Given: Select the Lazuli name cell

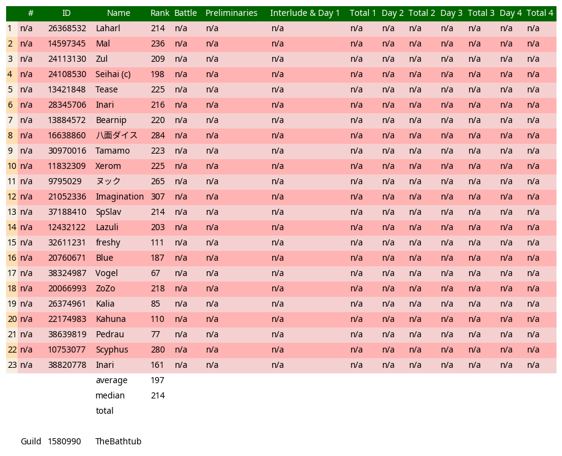Looking at the screenshot, I should [107, 228].
